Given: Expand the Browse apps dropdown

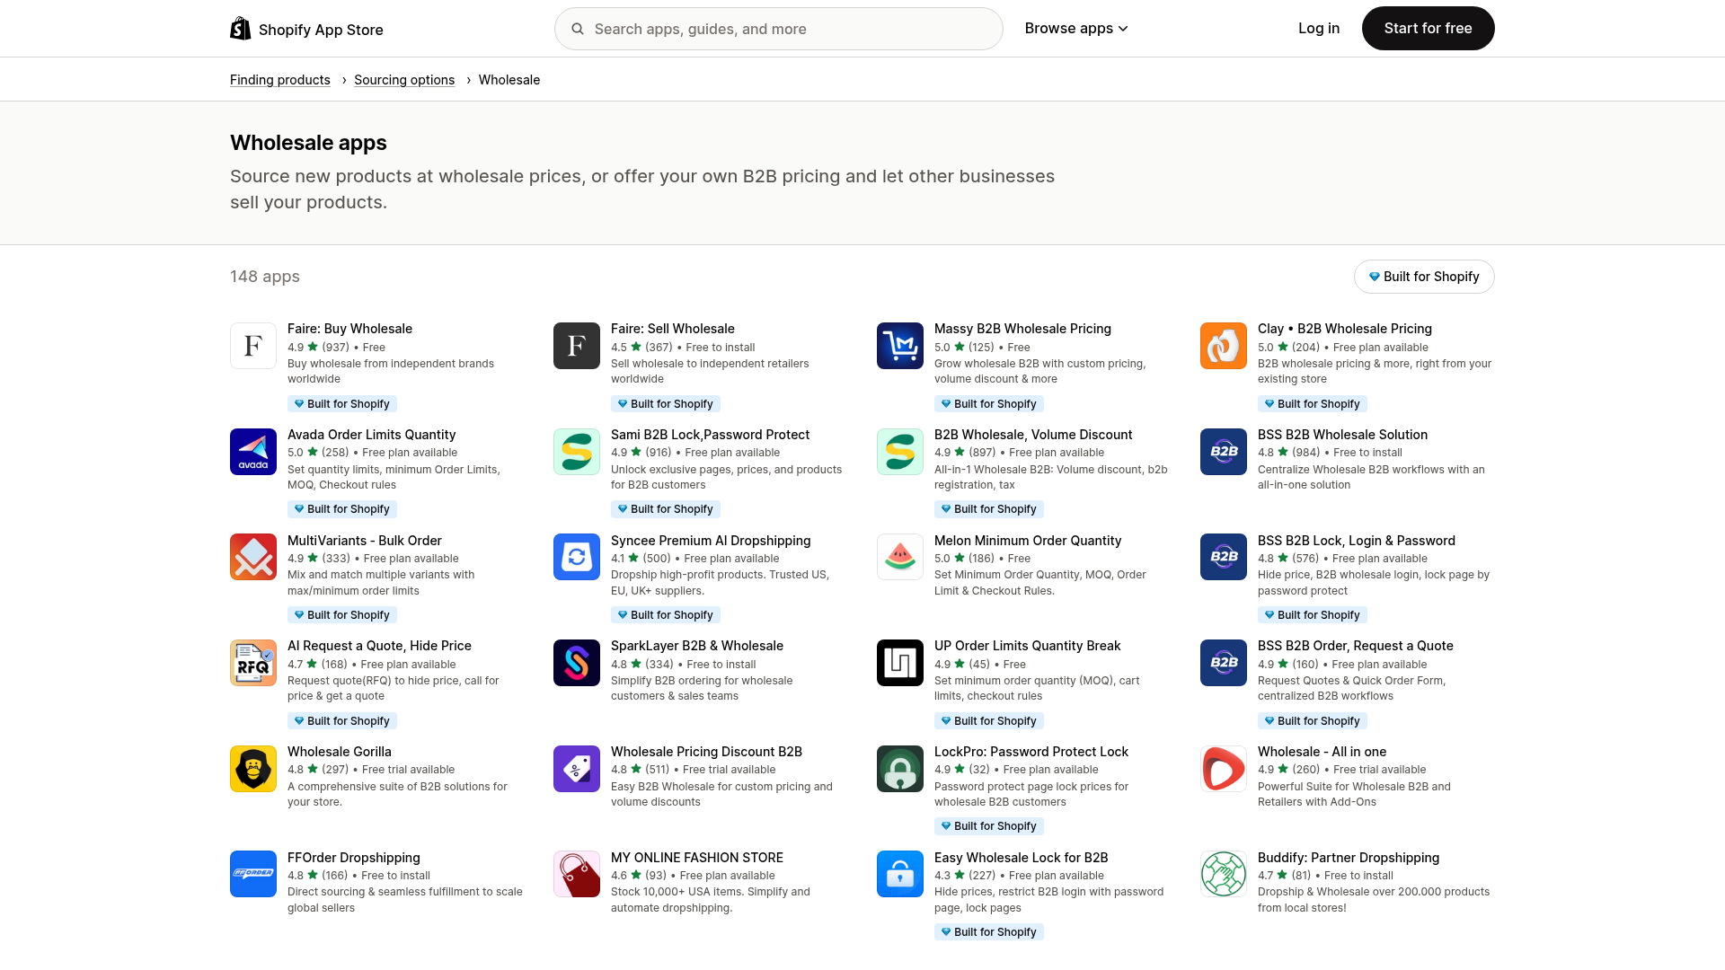Looking at the screenshot, I should (1076, 29).
